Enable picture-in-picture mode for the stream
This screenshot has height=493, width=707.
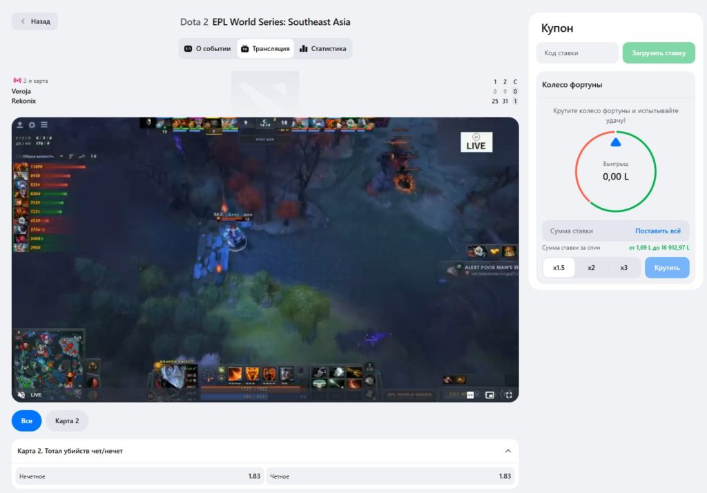pyautogui.click(x=490, y=395)
